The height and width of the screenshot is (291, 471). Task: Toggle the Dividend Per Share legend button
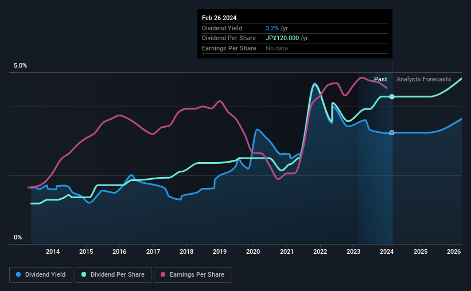pyautogui.click(x=113, y=275)
